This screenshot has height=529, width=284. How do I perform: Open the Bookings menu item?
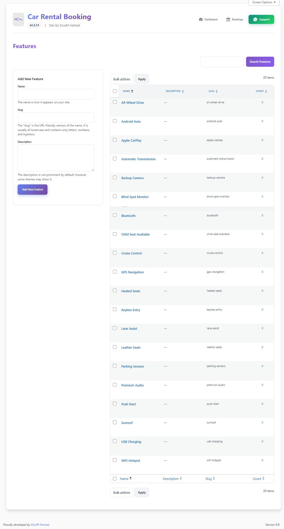pyautogui.click(x=237, y=19)
